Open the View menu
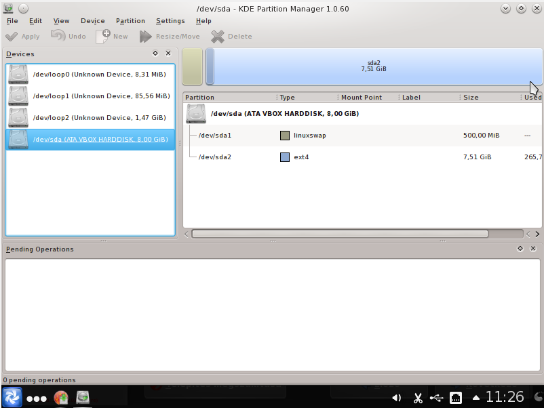This screenshot has width=544, height=408. (x=61, y=21)
